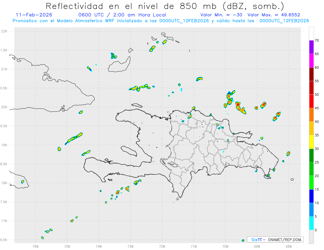Image resolution: width=324 pixels, height=250 pixels.
Task: Click the colorbar tick label "70"
Action: pyautogui.click(x=317, y=40)
